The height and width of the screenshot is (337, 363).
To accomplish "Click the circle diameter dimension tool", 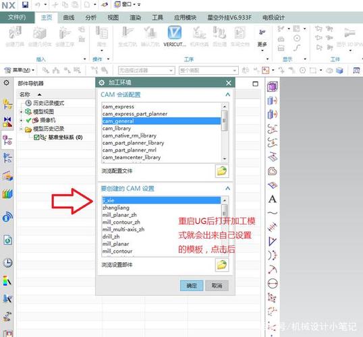I will [x=273, y=284].
